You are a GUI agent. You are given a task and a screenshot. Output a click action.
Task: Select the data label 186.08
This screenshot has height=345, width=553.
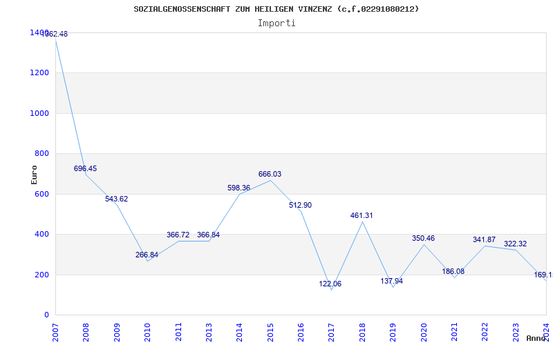click(x=453, y=271)
